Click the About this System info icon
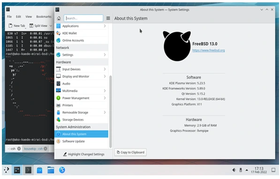 [59, 134]
